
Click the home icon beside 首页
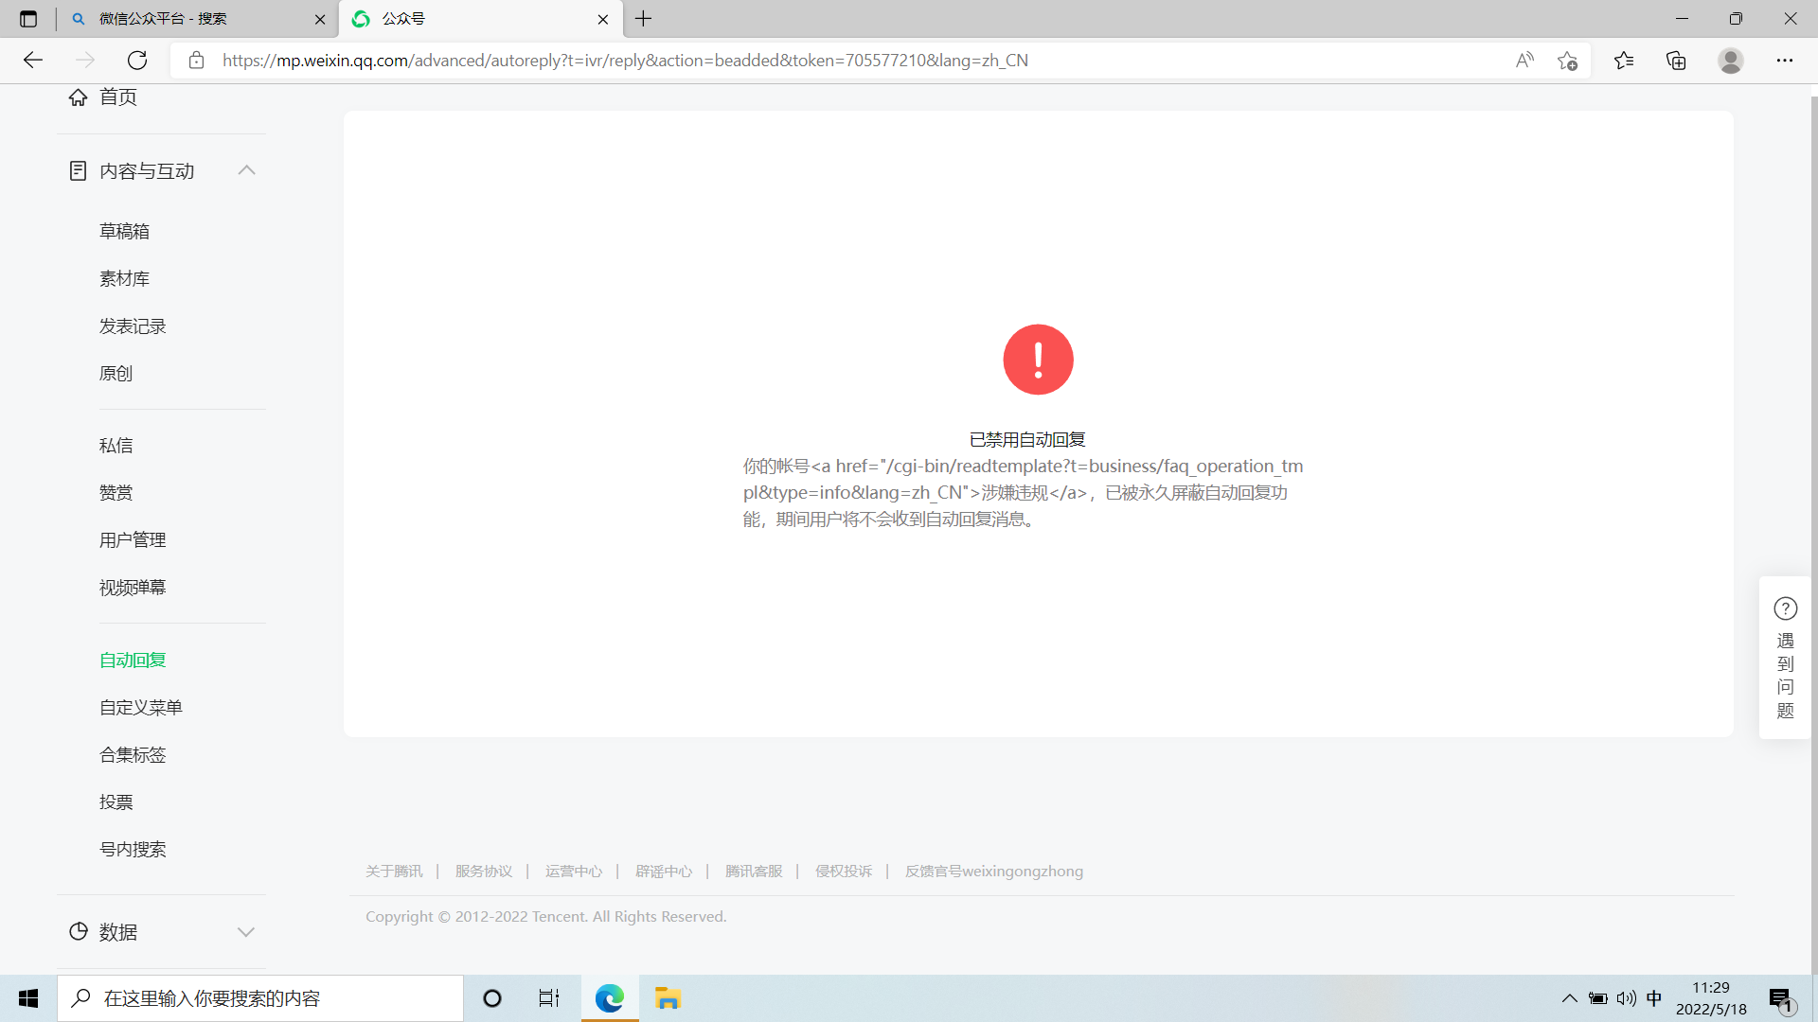[x=78, y=97]
